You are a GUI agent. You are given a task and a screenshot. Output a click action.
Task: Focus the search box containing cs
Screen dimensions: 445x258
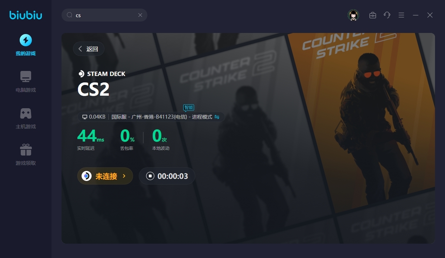[104, 15]
